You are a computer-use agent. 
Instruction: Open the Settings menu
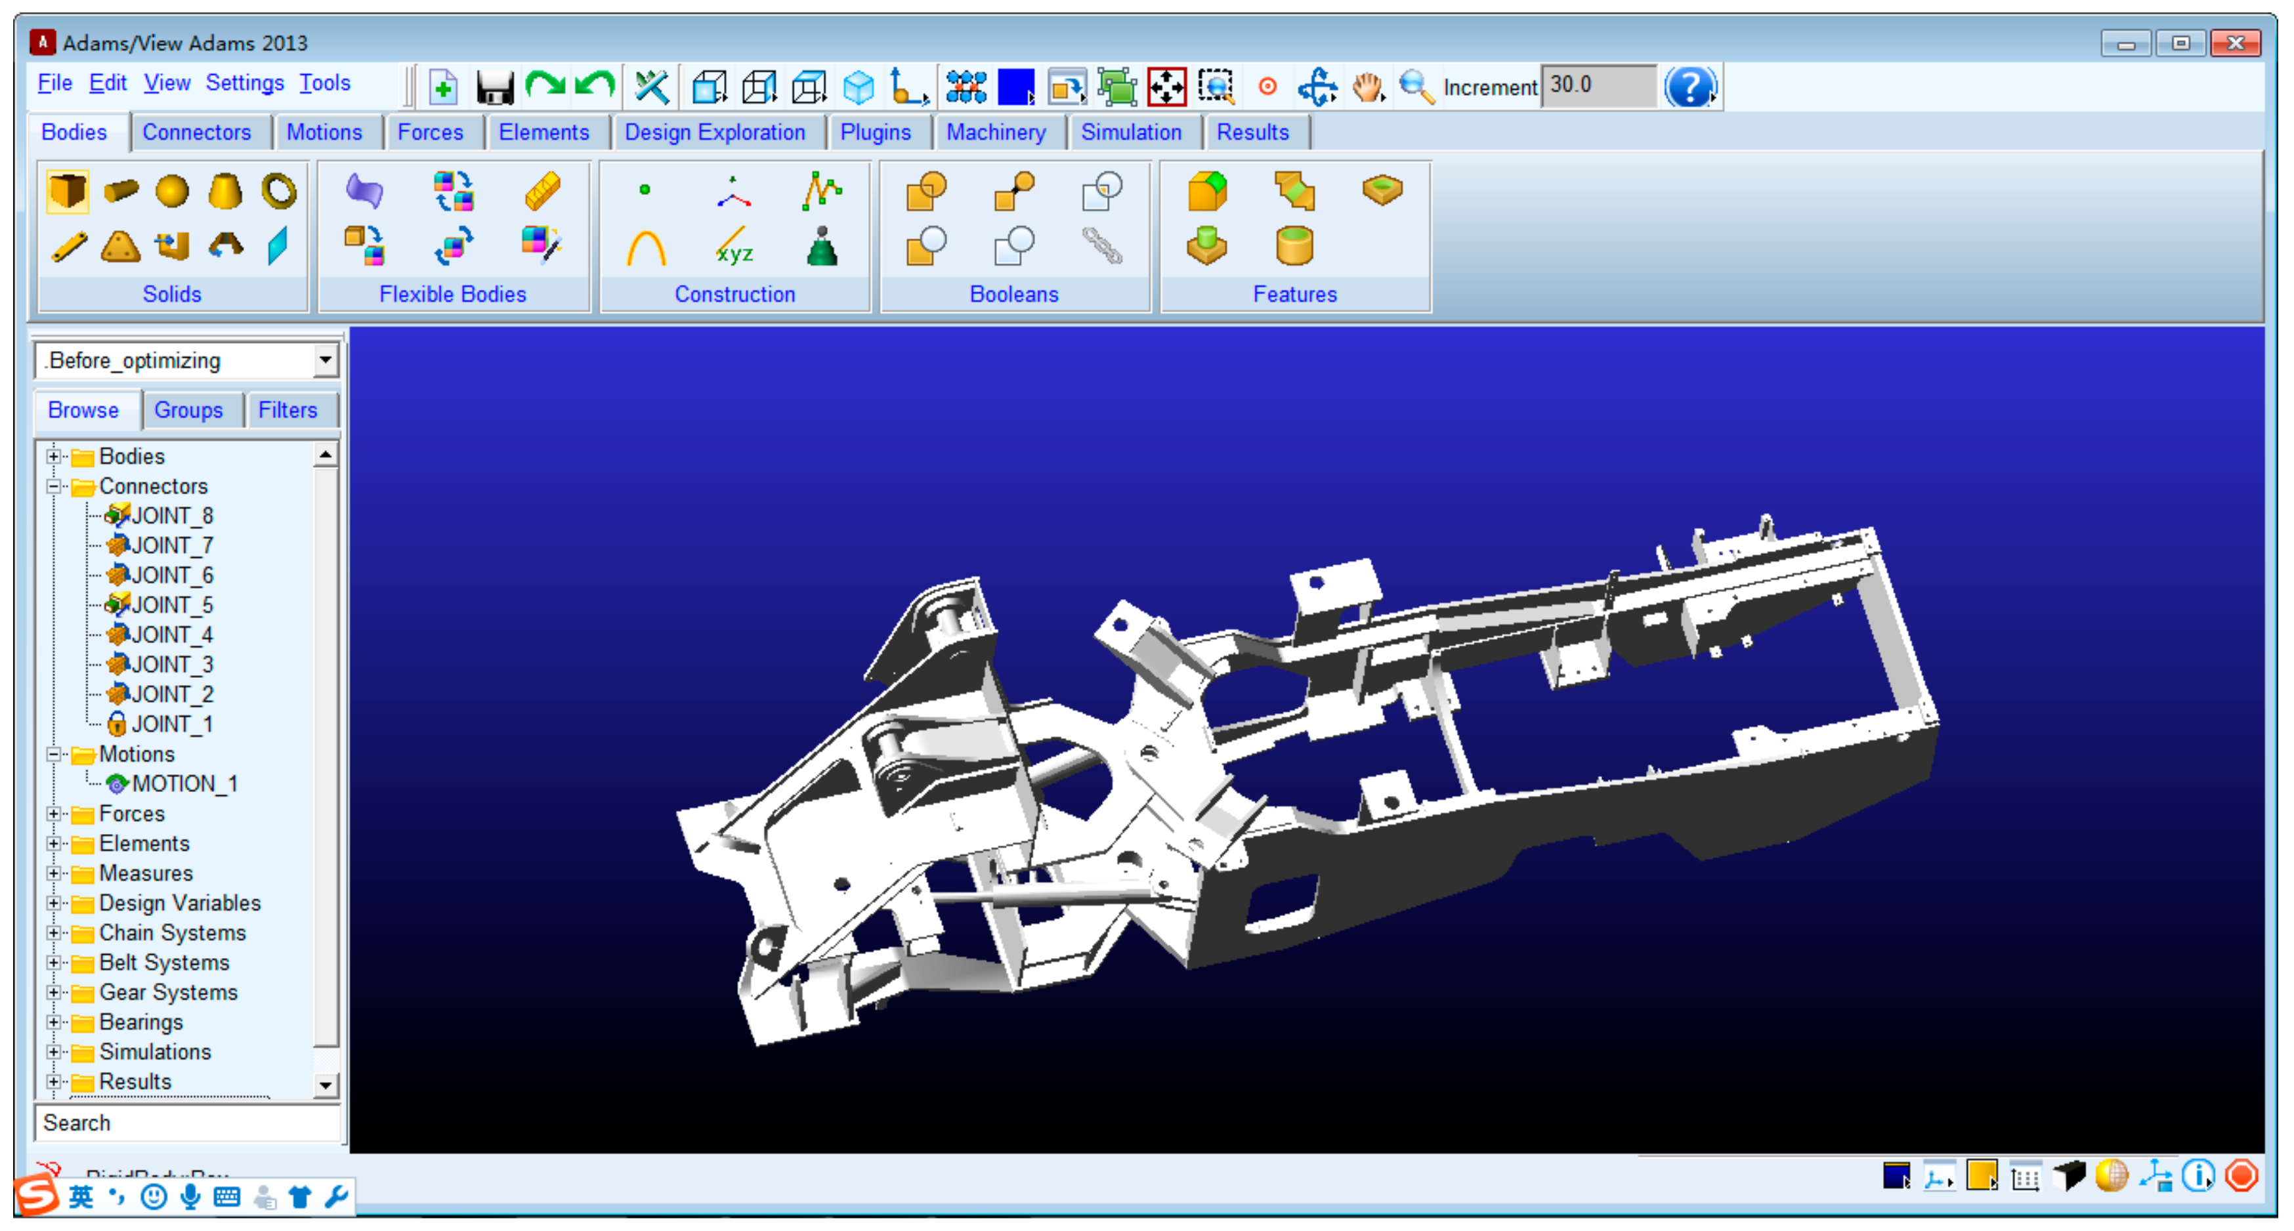click(244, 83)
